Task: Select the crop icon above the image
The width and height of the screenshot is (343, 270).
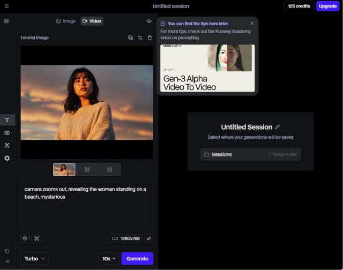Action: (140, 38)
